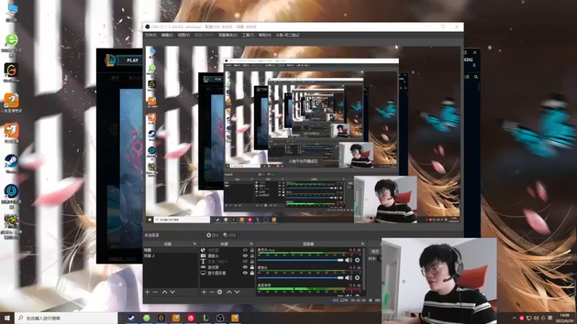This screenshot has width=577, height=324.
Task: Open Mic/Aux audio settings gear
Action: click(x=357, y=260)
